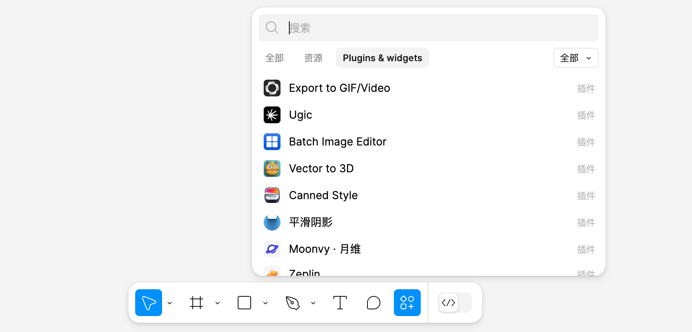Open 平滑阴影 list entry
This screenshot has height=332, width=692.
429,222
